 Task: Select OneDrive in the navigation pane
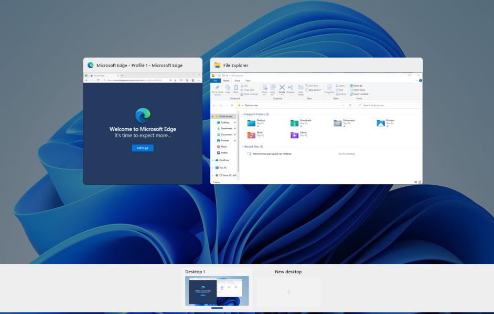[223, 160]
